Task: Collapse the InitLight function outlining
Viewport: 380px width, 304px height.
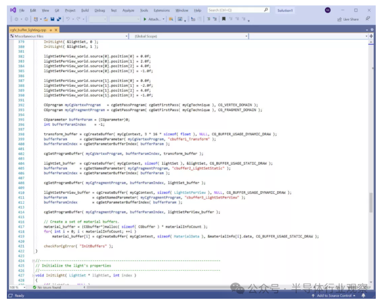Action: [33, 275]
